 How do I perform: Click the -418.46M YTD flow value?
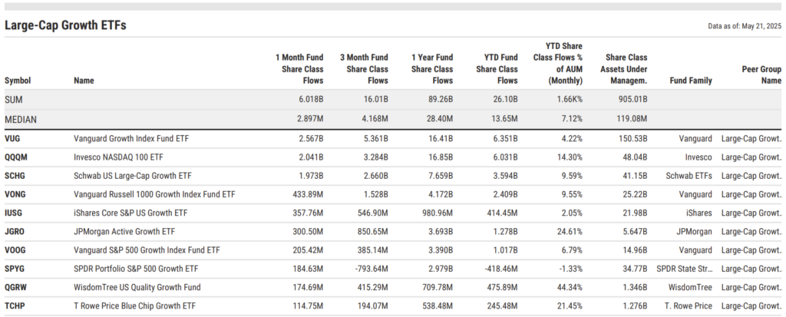click(x=501, y=269)
